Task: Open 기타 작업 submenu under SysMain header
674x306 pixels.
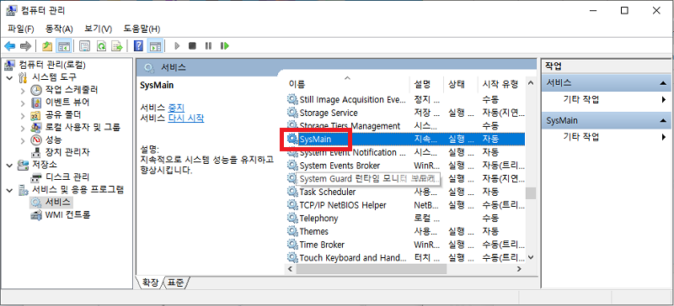Action: coord(606,137)
